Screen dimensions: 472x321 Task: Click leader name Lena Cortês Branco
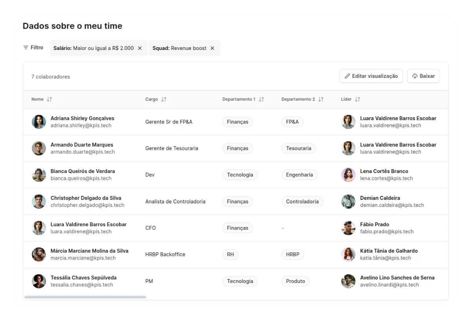[384, 171]
